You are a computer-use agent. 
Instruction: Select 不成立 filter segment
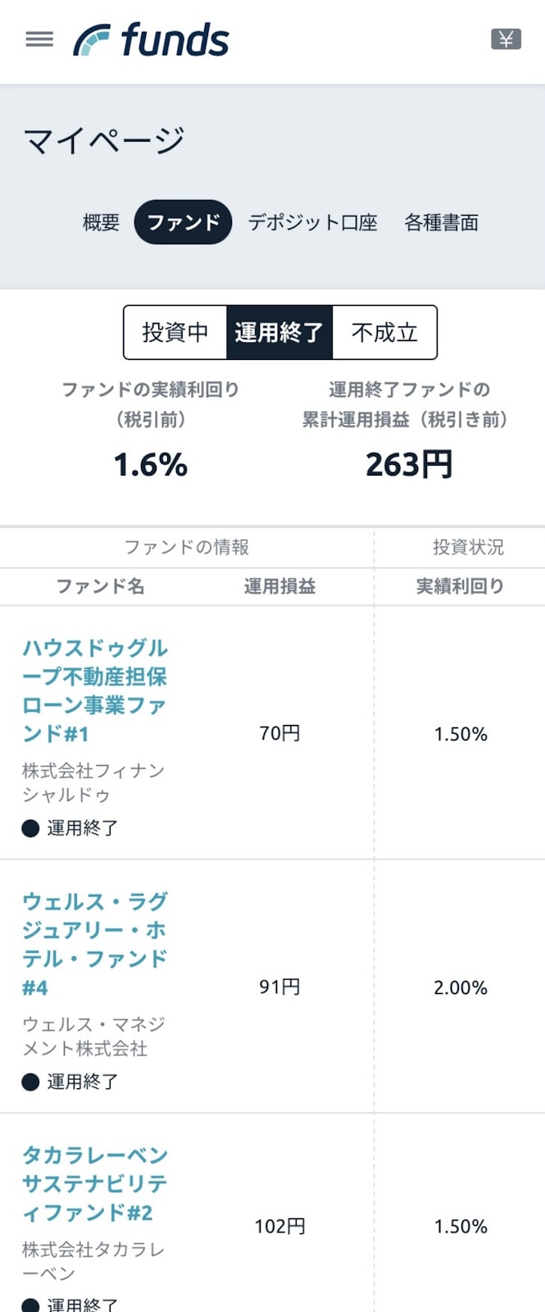(384, 332)
